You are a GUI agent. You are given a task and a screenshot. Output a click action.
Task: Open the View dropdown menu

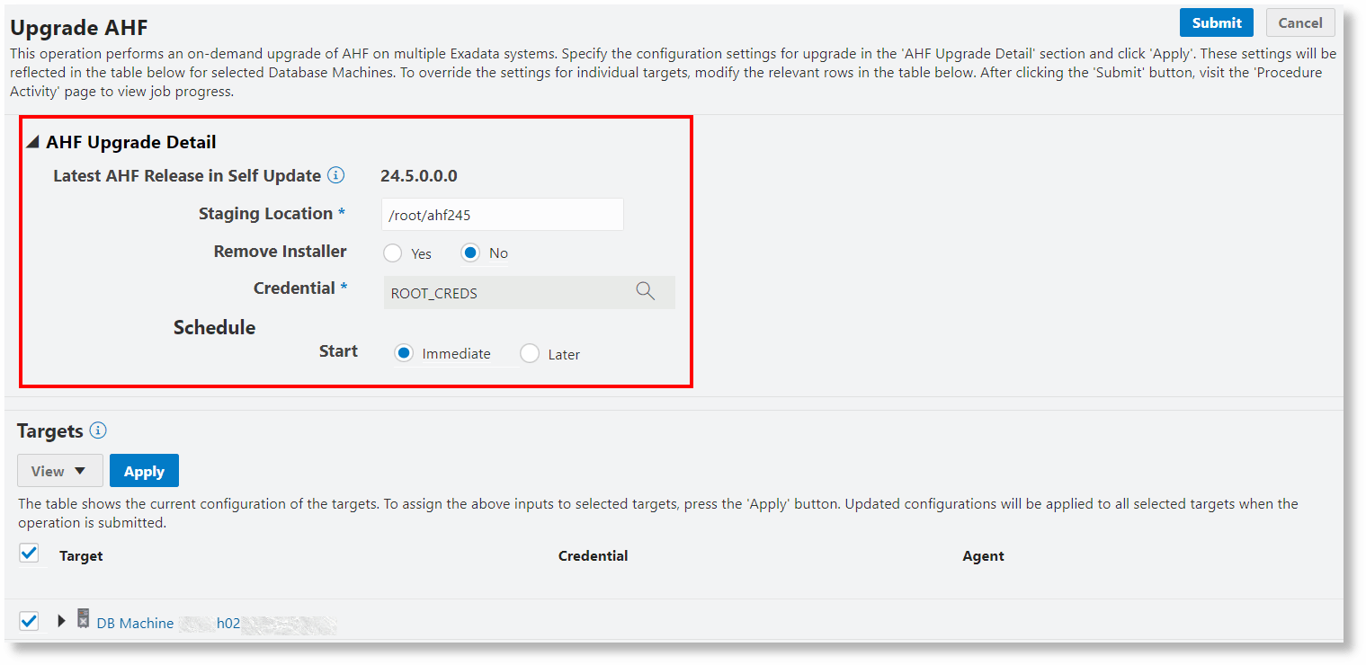[x=60, y=471]
